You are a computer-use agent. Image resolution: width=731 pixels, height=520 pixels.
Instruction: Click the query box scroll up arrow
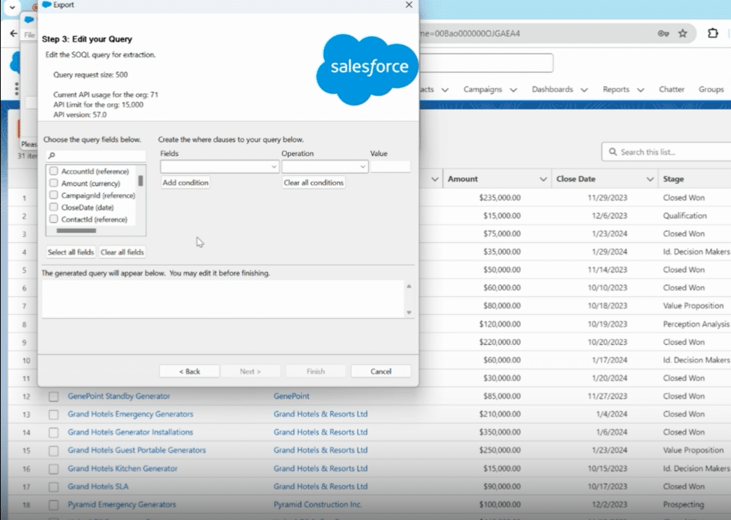pyautogui.click(x=409, y=286)
